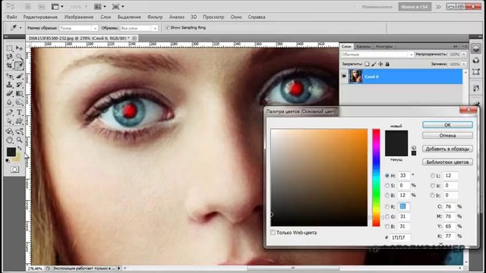Select the R red radio button
This screenshot has height=273, width=486.
(387, 206)
